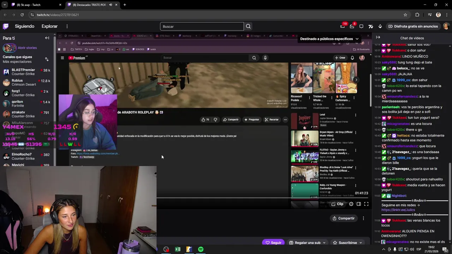Show hidden system tray icons
The width and height of the screenshot is (452, 254).
(x=383, y=249)
